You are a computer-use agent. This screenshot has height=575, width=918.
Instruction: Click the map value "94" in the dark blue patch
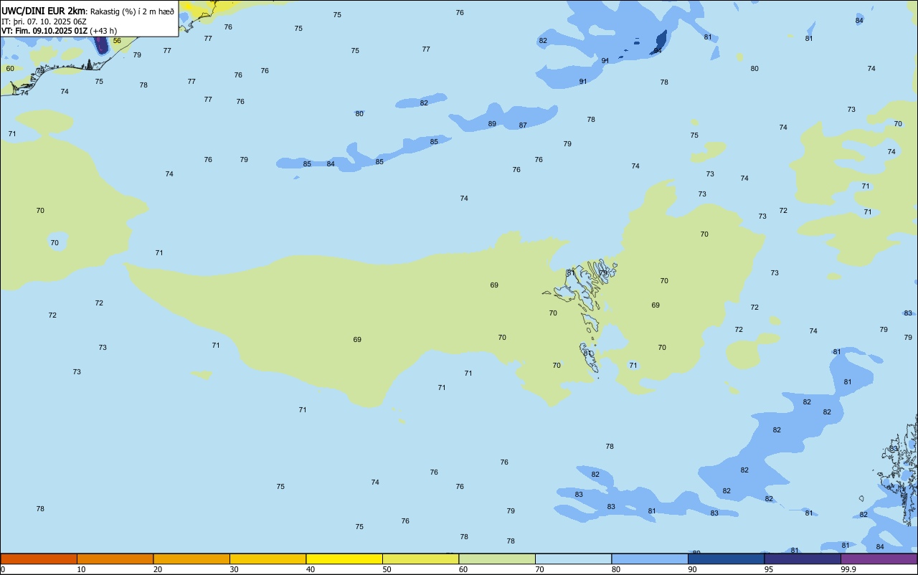tap(658, 51)
